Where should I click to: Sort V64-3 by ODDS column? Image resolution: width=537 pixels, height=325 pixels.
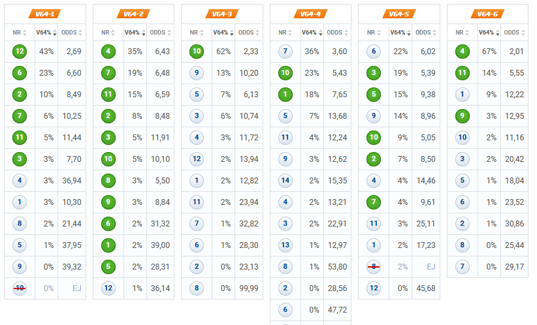(249, 33)
